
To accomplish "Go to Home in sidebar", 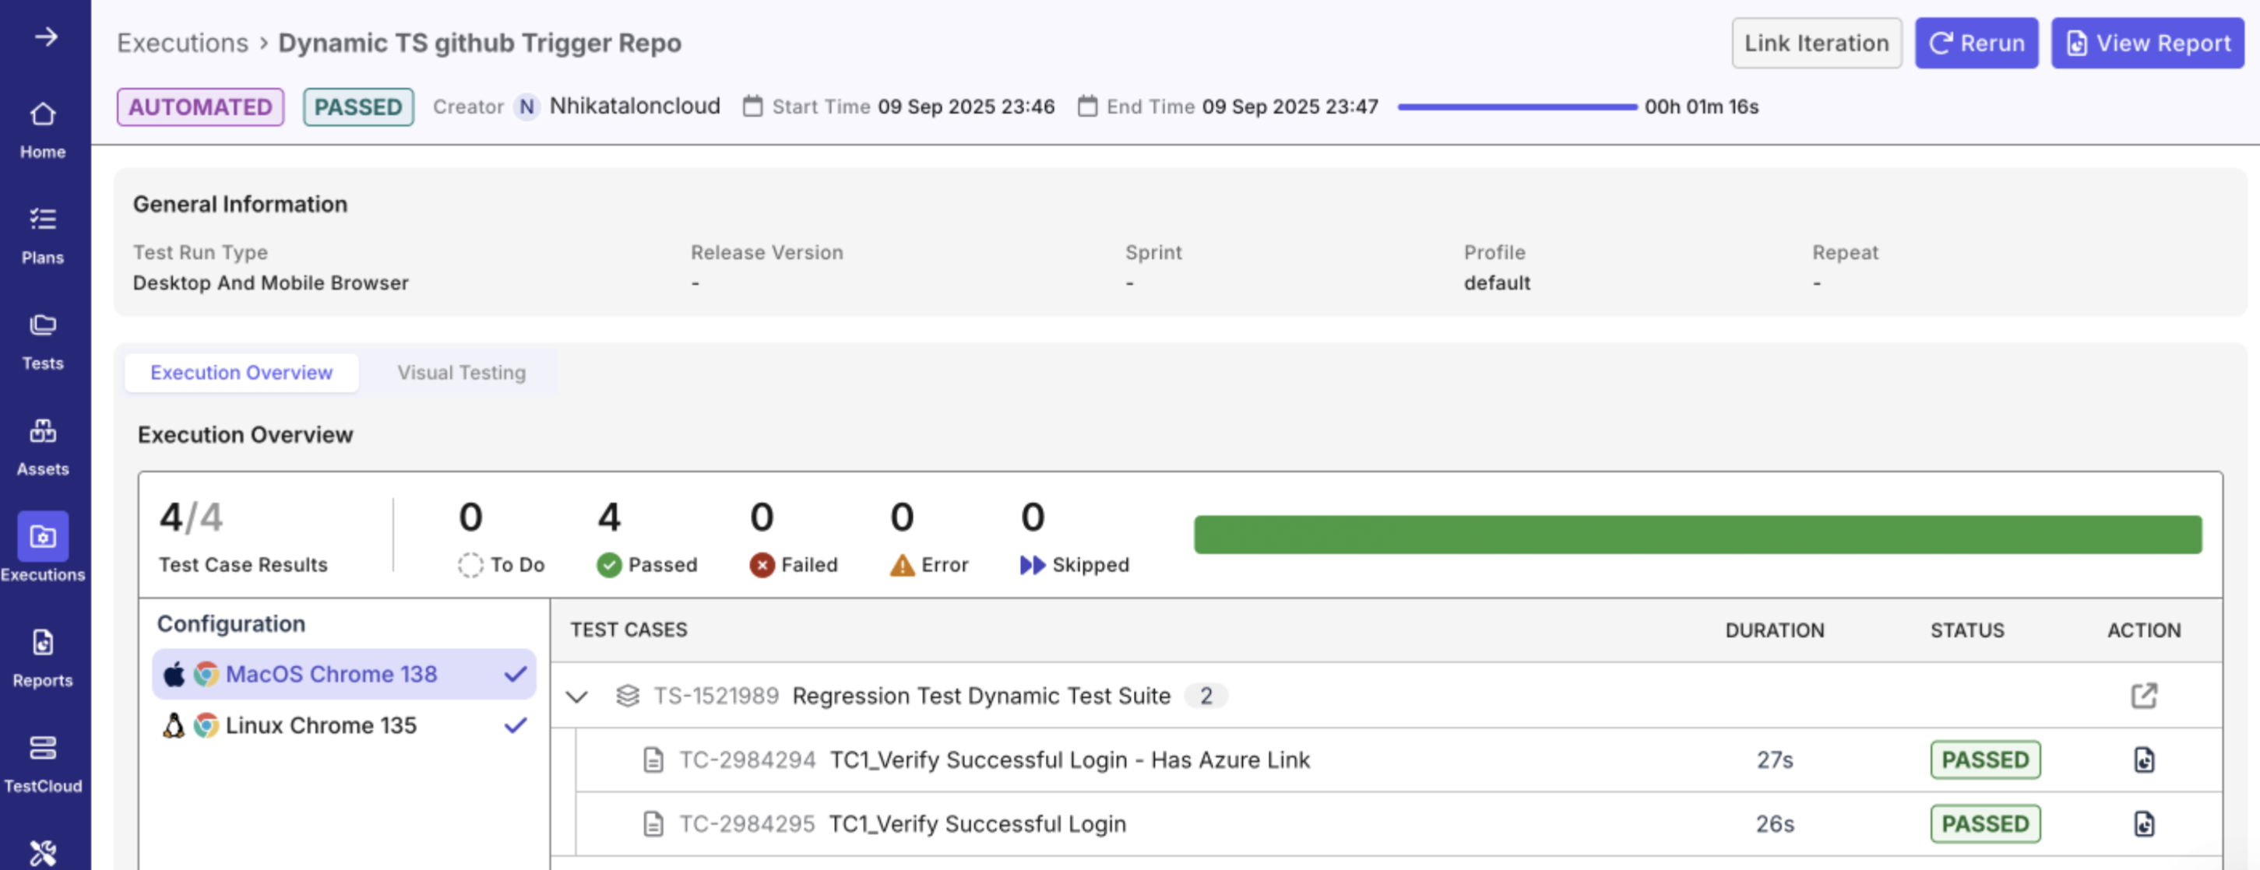I will 43,130.
